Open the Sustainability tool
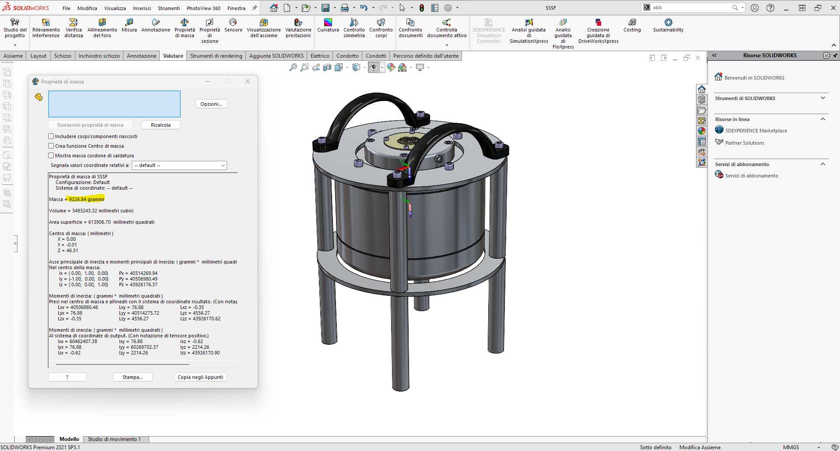The width and height of the screenshot is (840, 451). point(668,25)
